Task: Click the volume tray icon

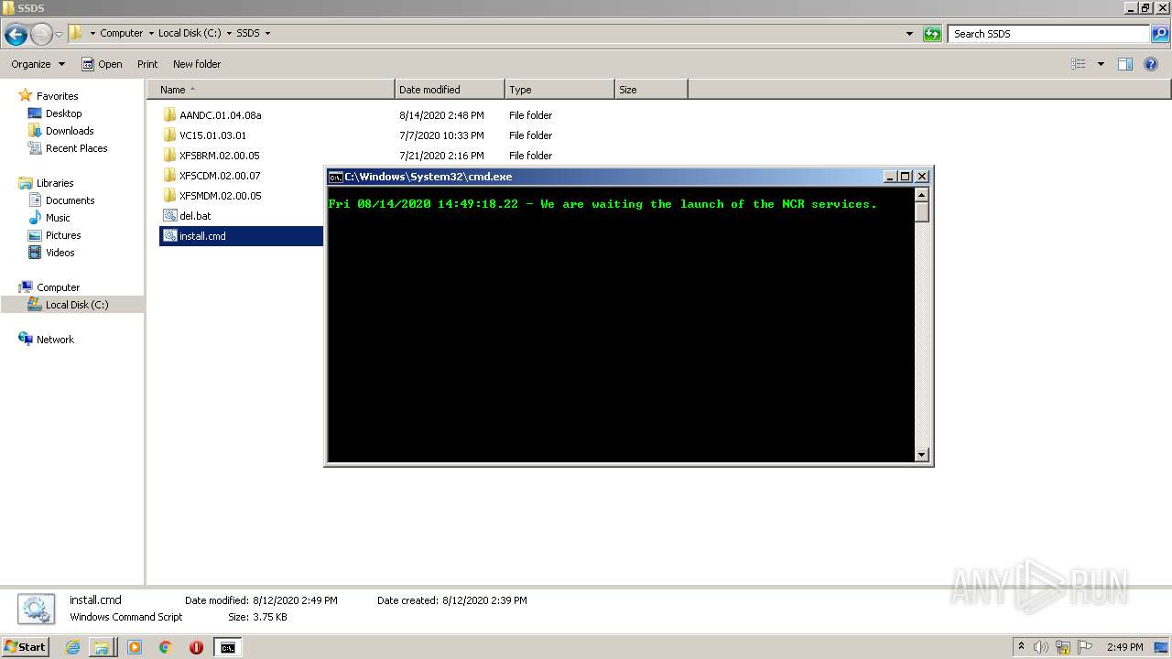Action: click(1041, 647)
